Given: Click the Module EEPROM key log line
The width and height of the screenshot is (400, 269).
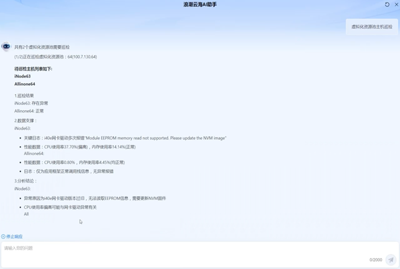Looking at the screenshot, I should pos(125,138).
